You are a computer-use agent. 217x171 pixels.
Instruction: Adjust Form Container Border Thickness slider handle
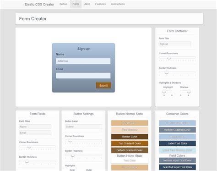click(x=167, y=72)
